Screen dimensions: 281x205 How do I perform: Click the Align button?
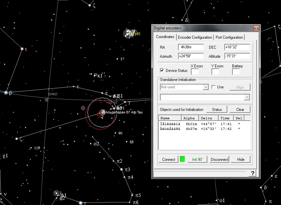coord(240,87)
